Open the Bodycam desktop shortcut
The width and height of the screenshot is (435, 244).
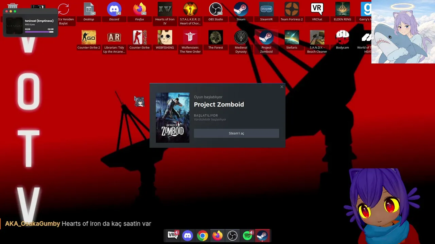point(342,40)
